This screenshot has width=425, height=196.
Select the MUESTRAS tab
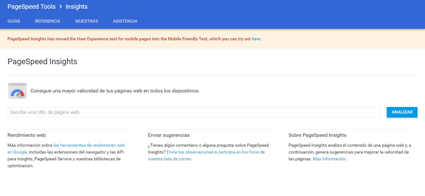tap(86, 21)
